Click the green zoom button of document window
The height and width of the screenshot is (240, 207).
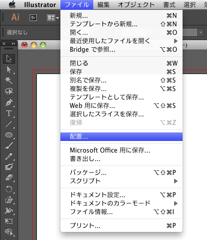pos(43,45)
